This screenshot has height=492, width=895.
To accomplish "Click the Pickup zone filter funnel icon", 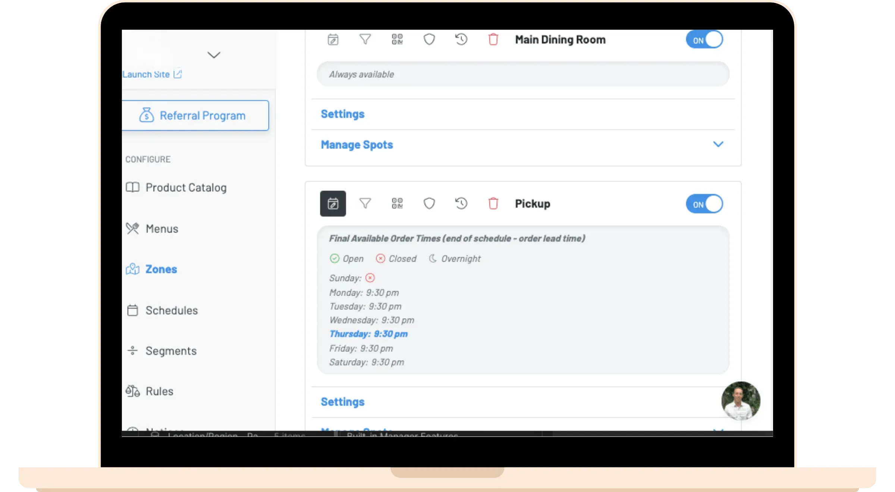I will click(x=365, y=204).
